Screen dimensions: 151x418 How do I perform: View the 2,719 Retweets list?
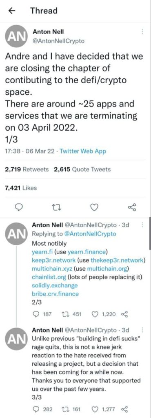[x=27, y=169]
